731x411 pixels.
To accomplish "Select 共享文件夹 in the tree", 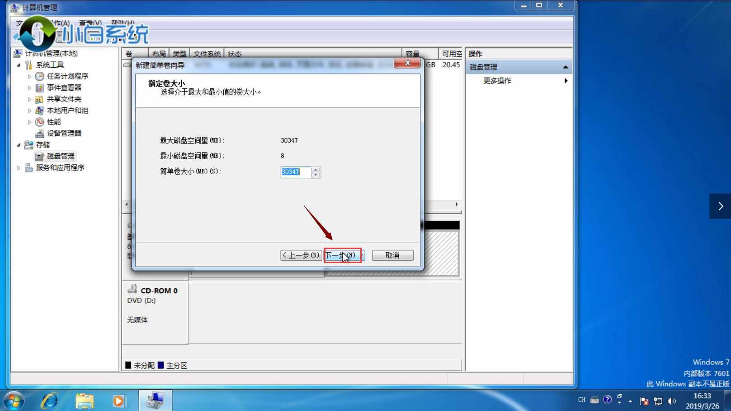I will coord(64,99).
